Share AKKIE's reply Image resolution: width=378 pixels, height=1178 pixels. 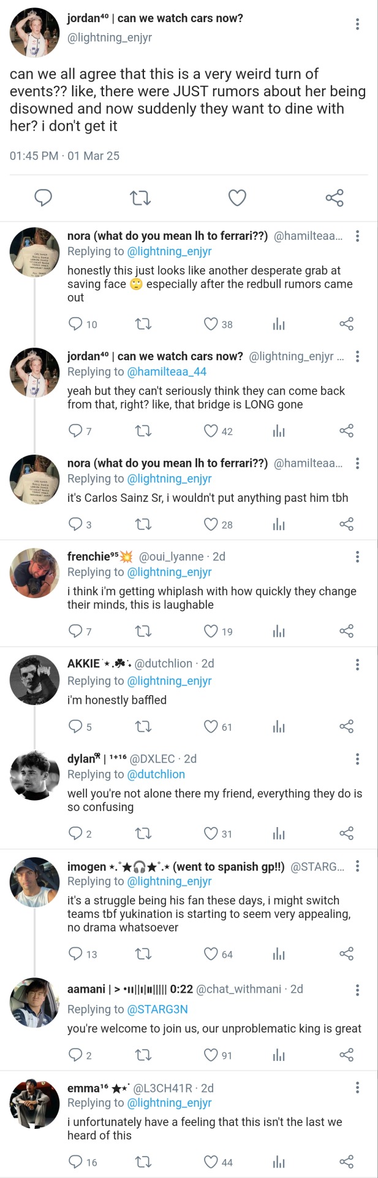347,727
